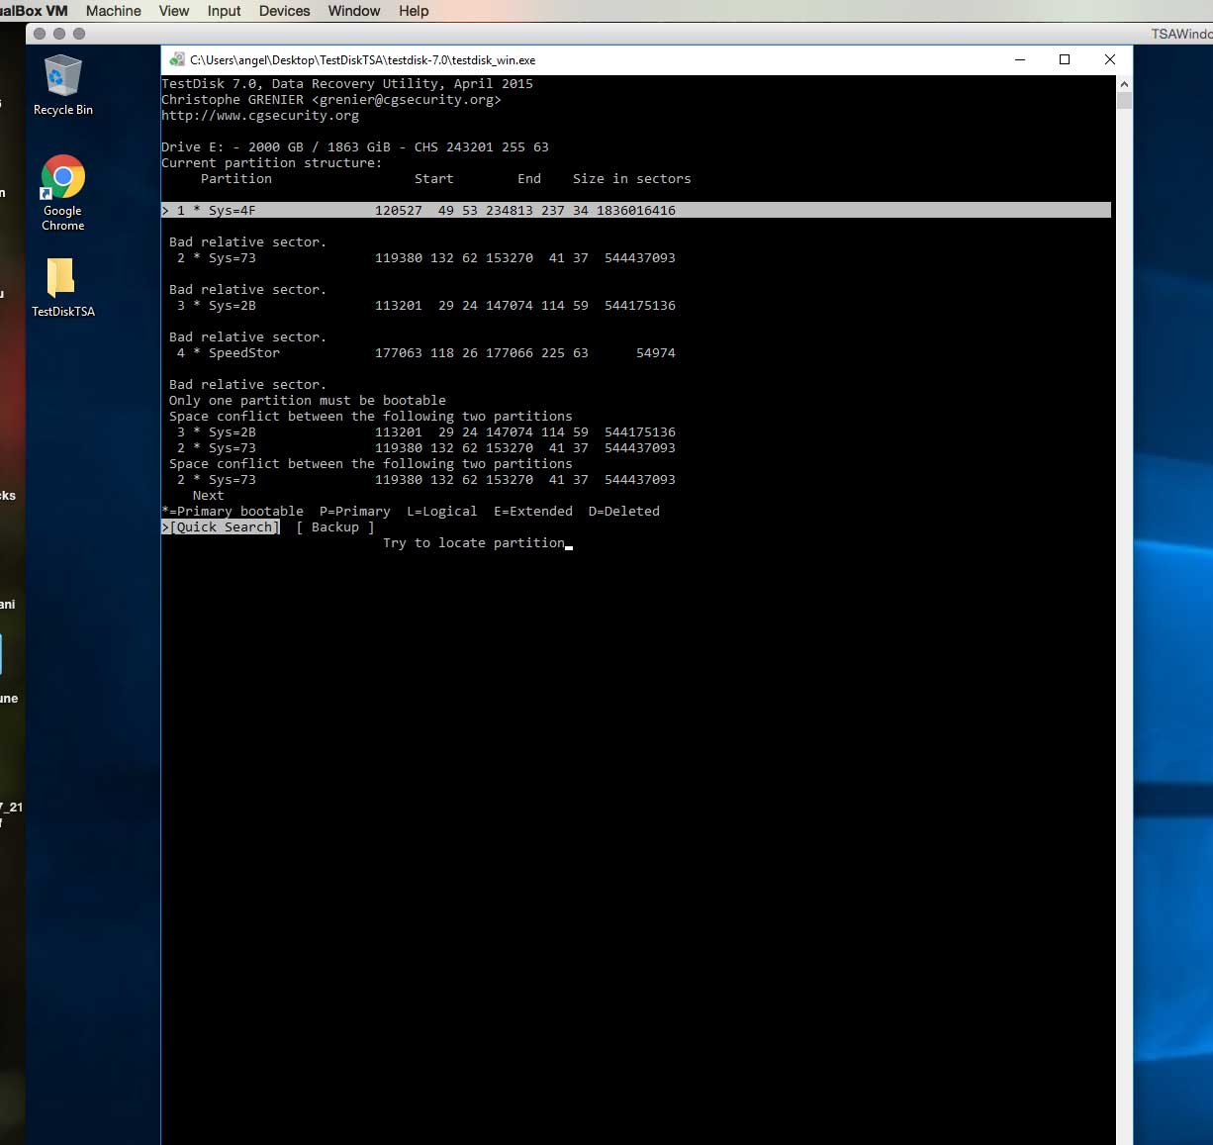The width and height of the screenshot is (1213, 1145).
Task: Click the Christophe GRENIER email line
Action: pyautogui.click(x=331, y=100)
